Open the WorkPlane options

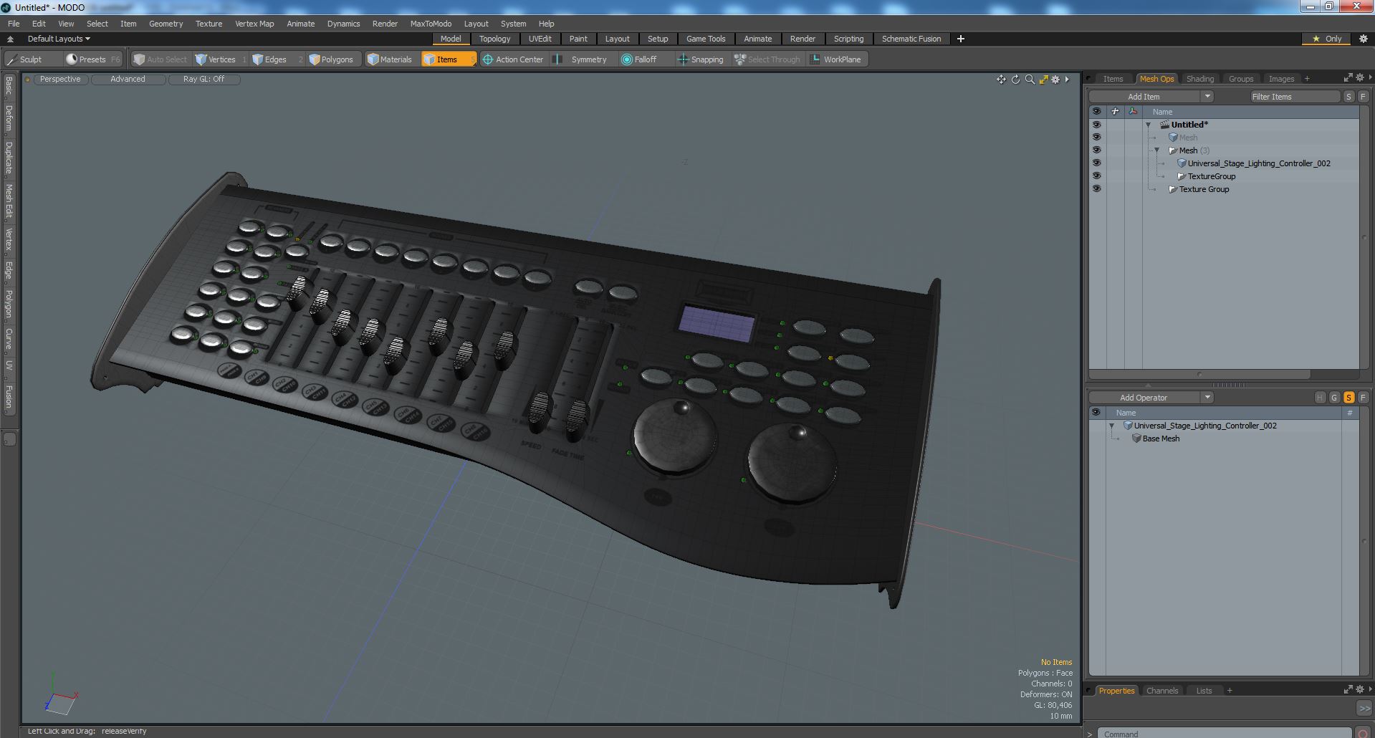pos(835,59)
